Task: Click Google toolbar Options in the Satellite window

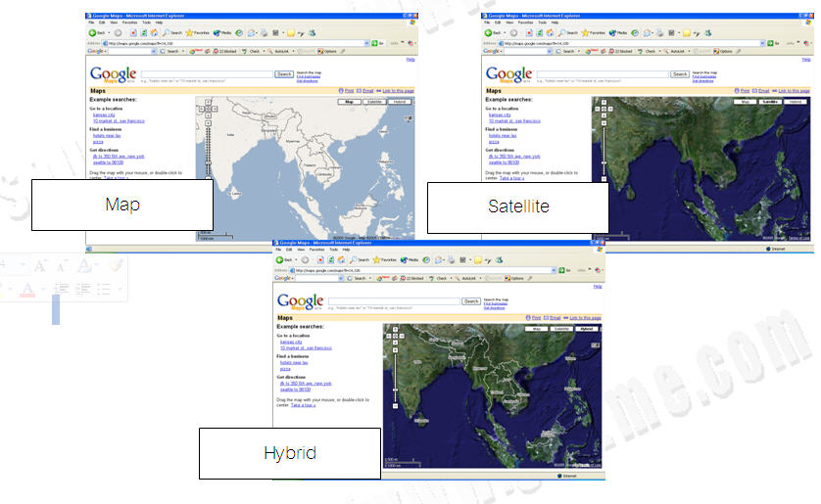Action: [x=723, y=51]
